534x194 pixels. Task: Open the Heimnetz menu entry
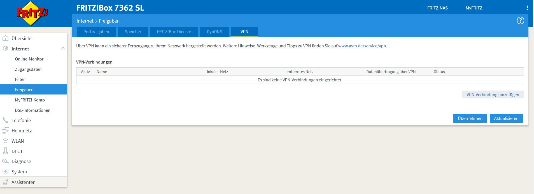[x=22, y=131]
